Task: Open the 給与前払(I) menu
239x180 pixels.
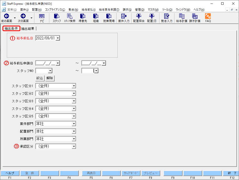Action: point(89,10)
